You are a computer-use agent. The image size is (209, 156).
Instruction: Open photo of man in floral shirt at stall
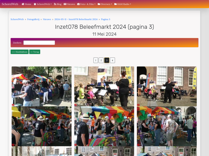tap(167, 126)
